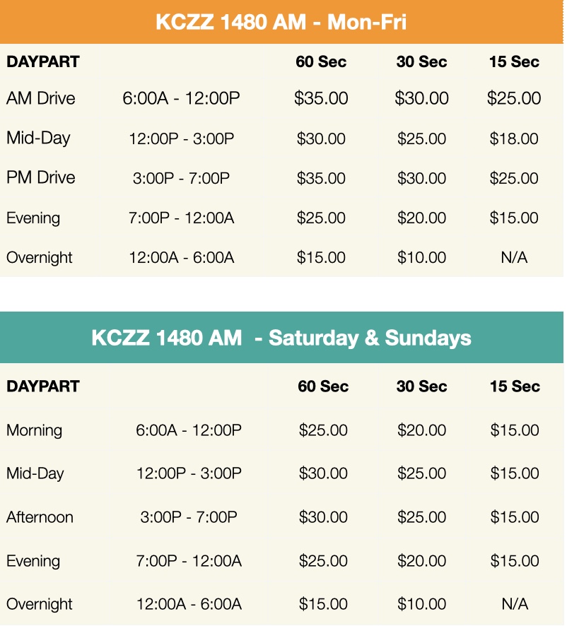Viewport: 567px width, 626px height.
Task: Select the PM Drive daypart label
Action: click(41, 178)
